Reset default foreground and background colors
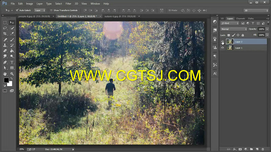 point(4,85)
